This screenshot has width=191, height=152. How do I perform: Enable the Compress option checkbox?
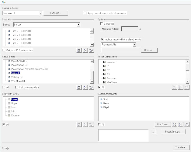point(102,24)
